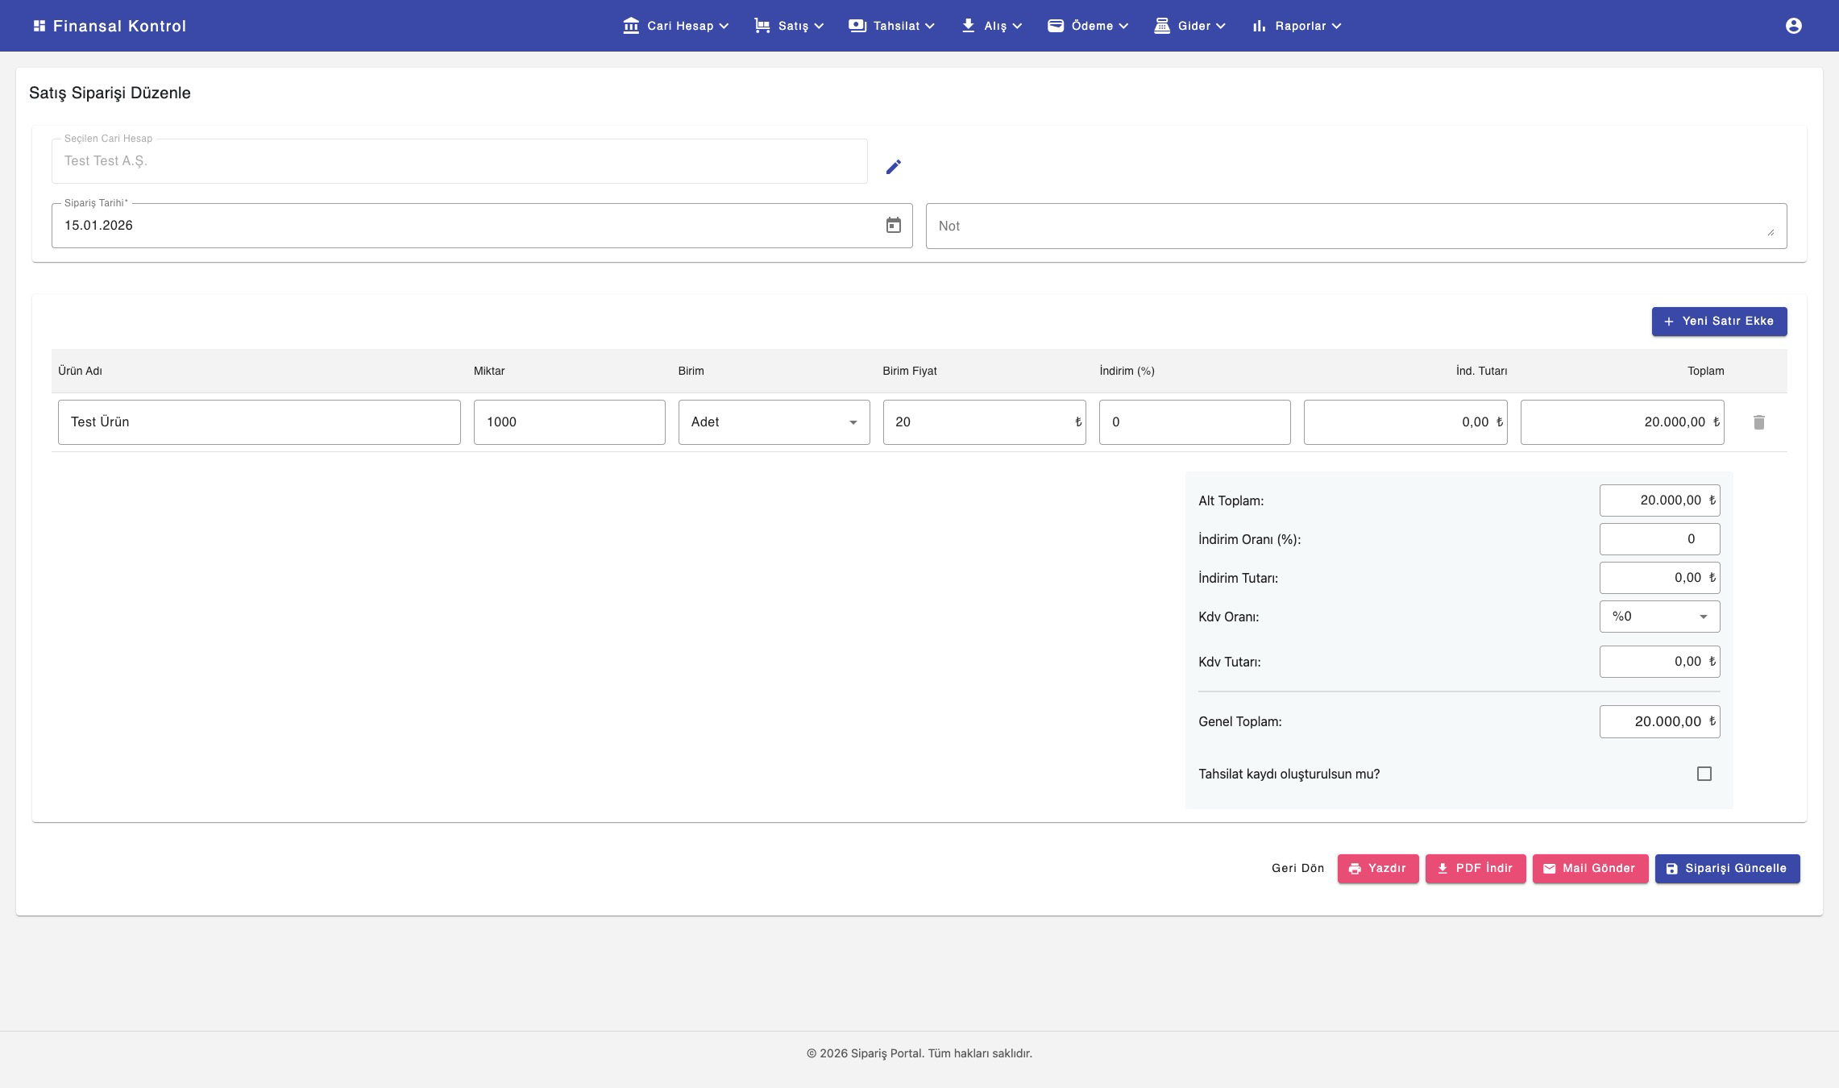Click the PDF İndir button
Viewport: 1839px width, 1088px height.
click(x=1475, y=869)
